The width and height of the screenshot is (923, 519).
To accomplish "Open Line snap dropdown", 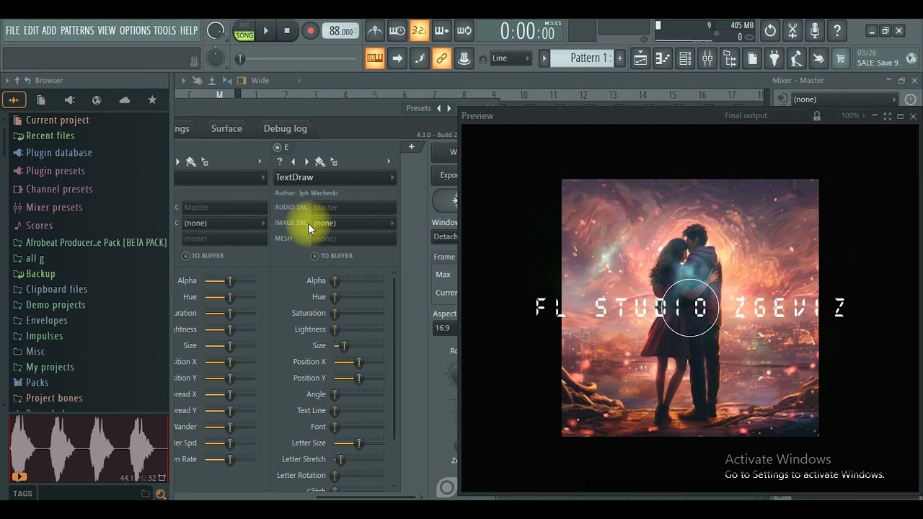I will click(x=511, y=58).
